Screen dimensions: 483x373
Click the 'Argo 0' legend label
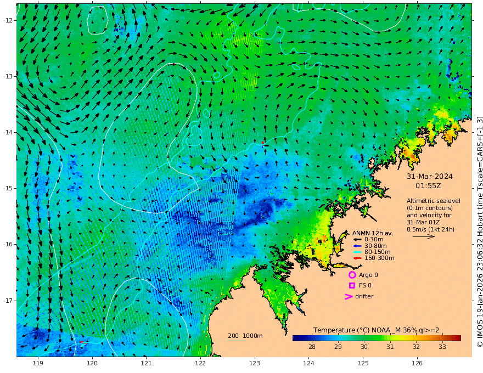[368, 275]
